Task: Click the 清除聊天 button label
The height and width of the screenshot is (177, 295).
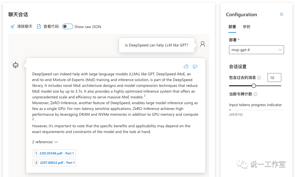Action: pos(25,27)
